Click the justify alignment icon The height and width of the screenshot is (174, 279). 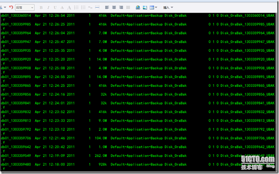128,7
